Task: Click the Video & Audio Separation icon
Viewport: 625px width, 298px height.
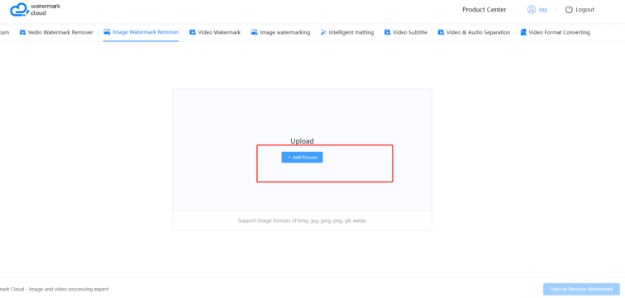Action: click(x=441, y=32)
